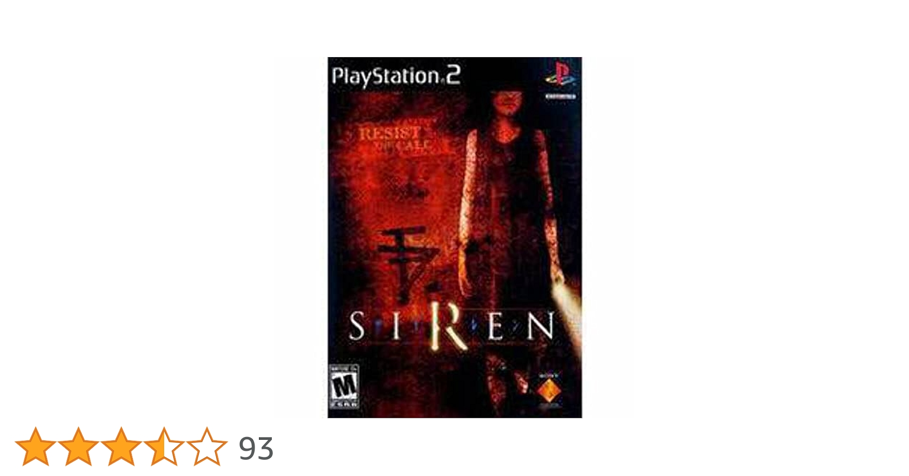909x476 pixels.
Task: Click the half-filled fourth star
Action: (164, 446)
